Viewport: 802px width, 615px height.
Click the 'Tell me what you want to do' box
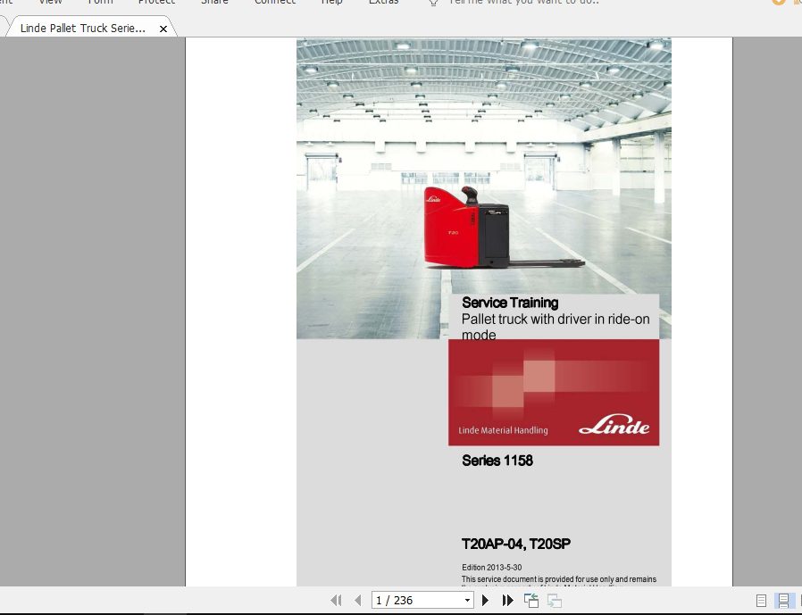pyautogui.click(x=523, y=2)
